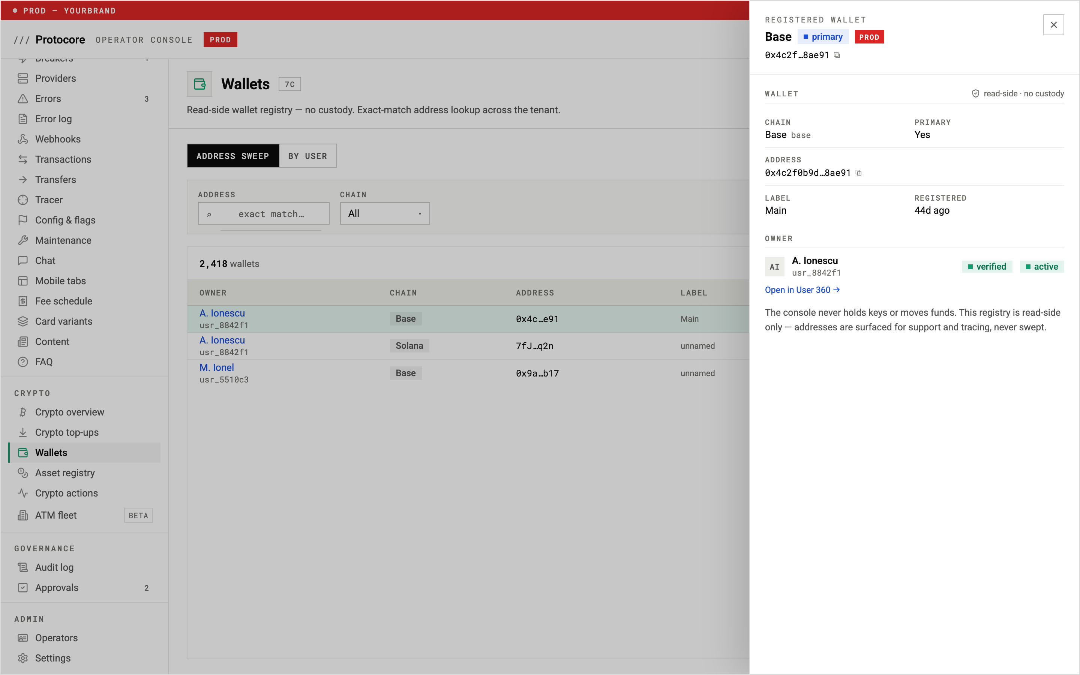Focus the exact match address search field
Image resolution: width=1080 pixels, height=675 pixels.
coord(264,213)
